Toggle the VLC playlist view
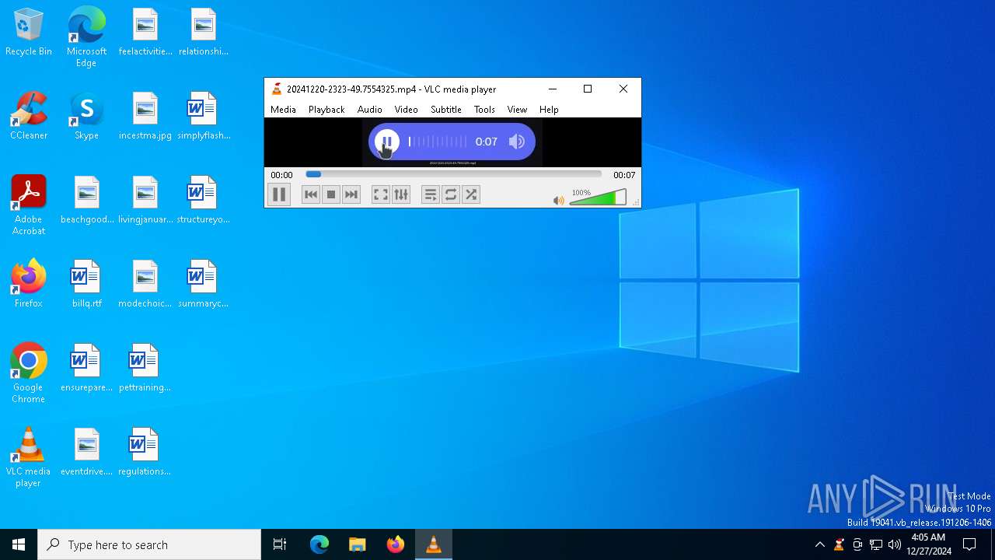The image size is (995, 560). [x=431, y=194]
